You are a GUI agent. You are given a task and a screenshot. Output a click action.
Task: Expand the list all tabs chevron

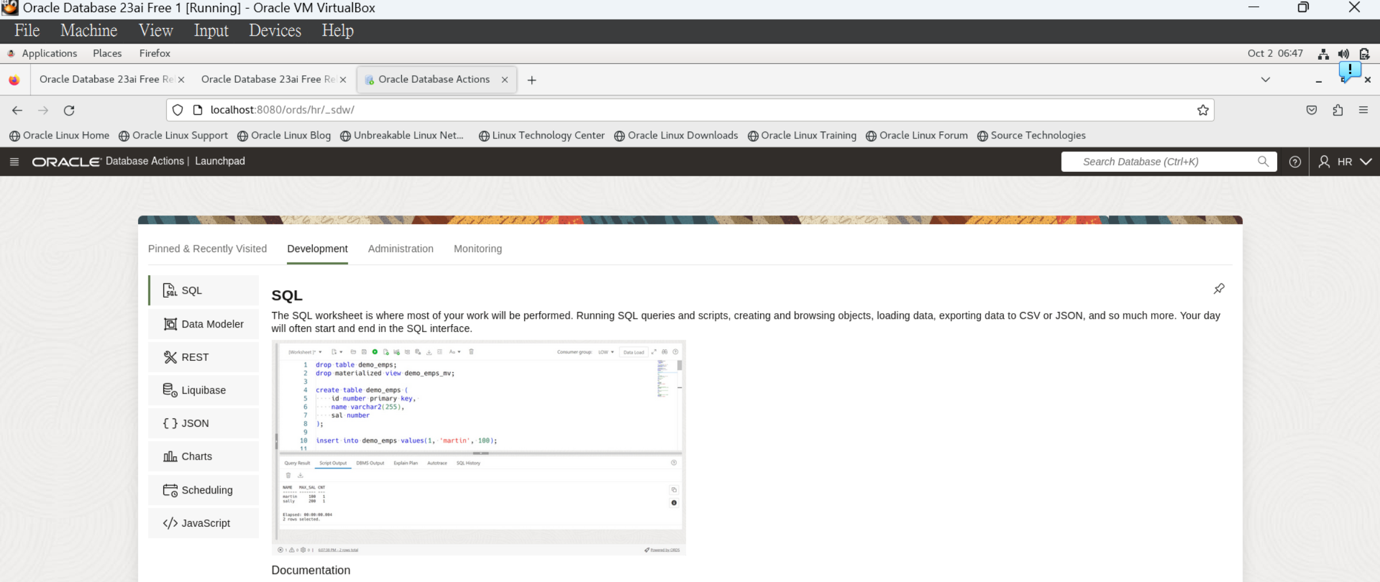tap(1266, 79)
